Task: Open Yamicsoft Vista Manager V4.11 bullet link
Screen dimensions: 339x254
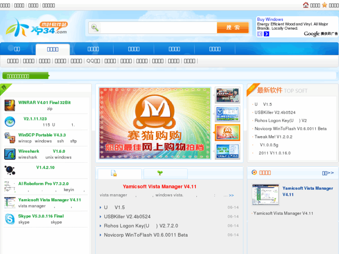Action: [283, 213]
